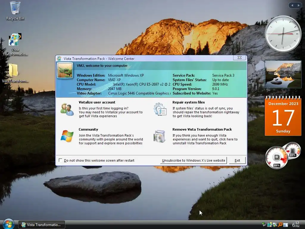This screenshot has width=305, height=229.
Task: Click the 'Yes' subscribed to website value
Action: (215, 93)
